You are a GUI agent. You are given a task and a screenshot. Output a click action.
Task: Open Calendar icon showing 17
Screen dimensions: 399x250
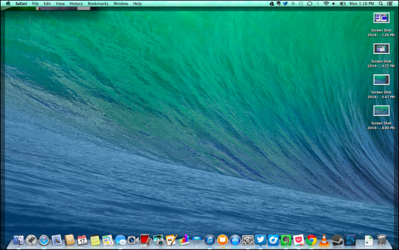[x=82, y=240]
